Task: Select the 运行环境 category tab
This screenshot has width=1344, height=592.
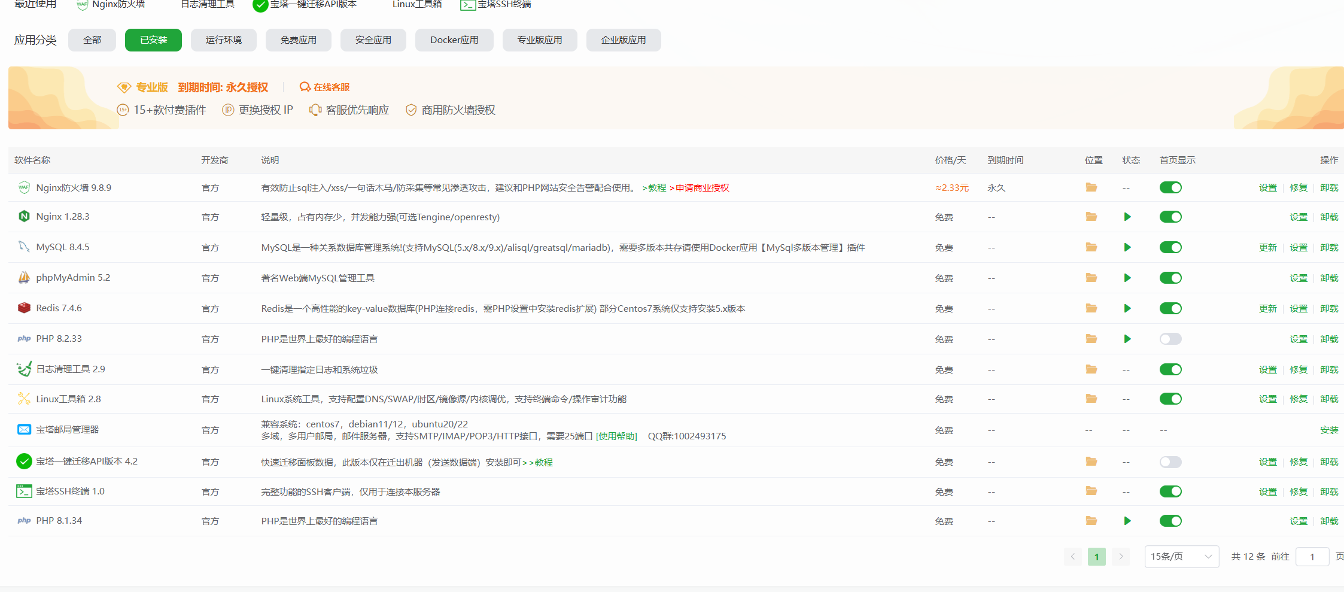Action: 224,40
